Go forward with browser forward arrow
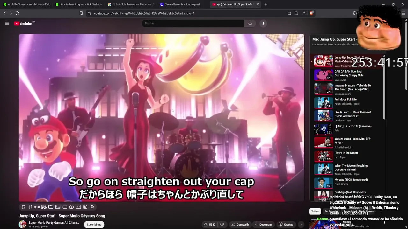The image size is (408, 229). pyautogui.click(x=11, y=13)
